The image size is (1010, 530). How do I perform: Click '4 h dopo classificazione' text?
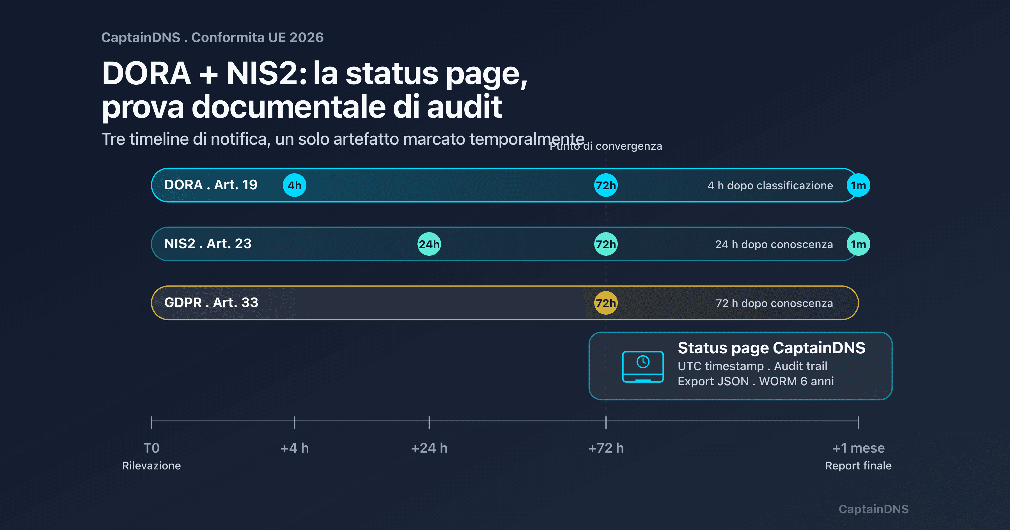coord(770,185)
